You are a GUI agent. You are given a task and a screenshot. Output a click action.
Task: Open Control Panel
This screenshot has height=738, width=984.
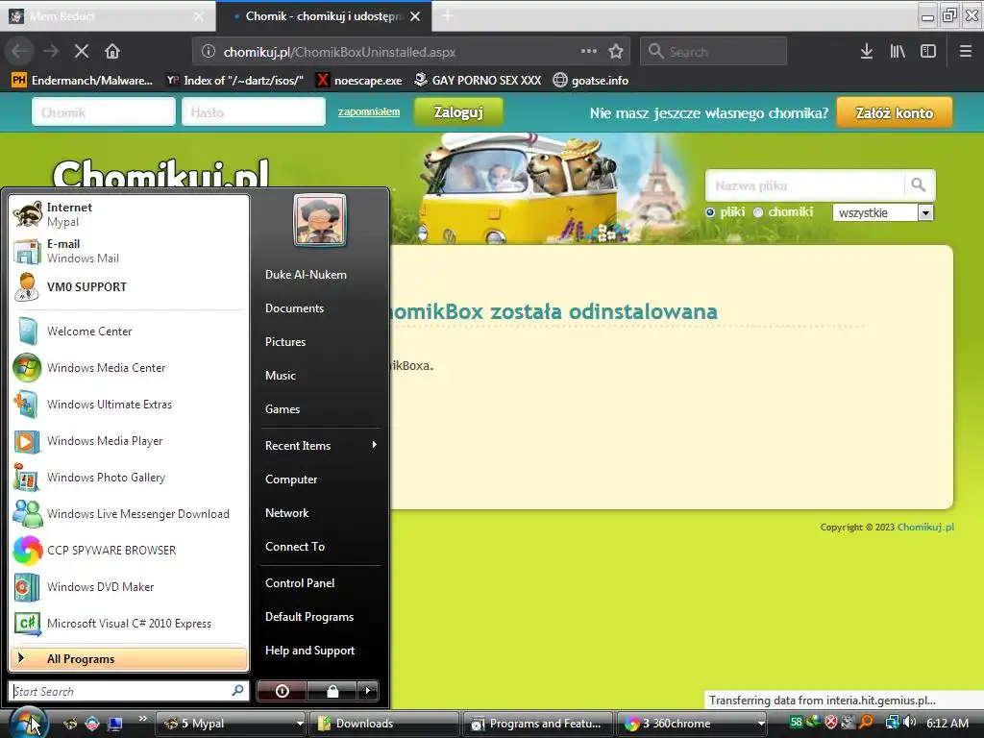tap(300, 583)
